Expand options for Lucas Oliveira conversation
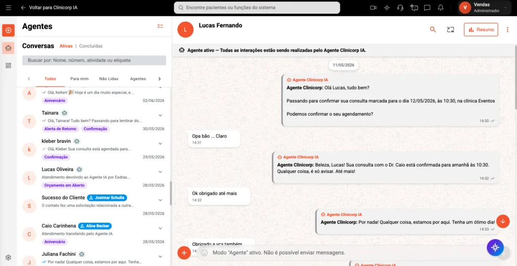 click(x=160, y=172)
